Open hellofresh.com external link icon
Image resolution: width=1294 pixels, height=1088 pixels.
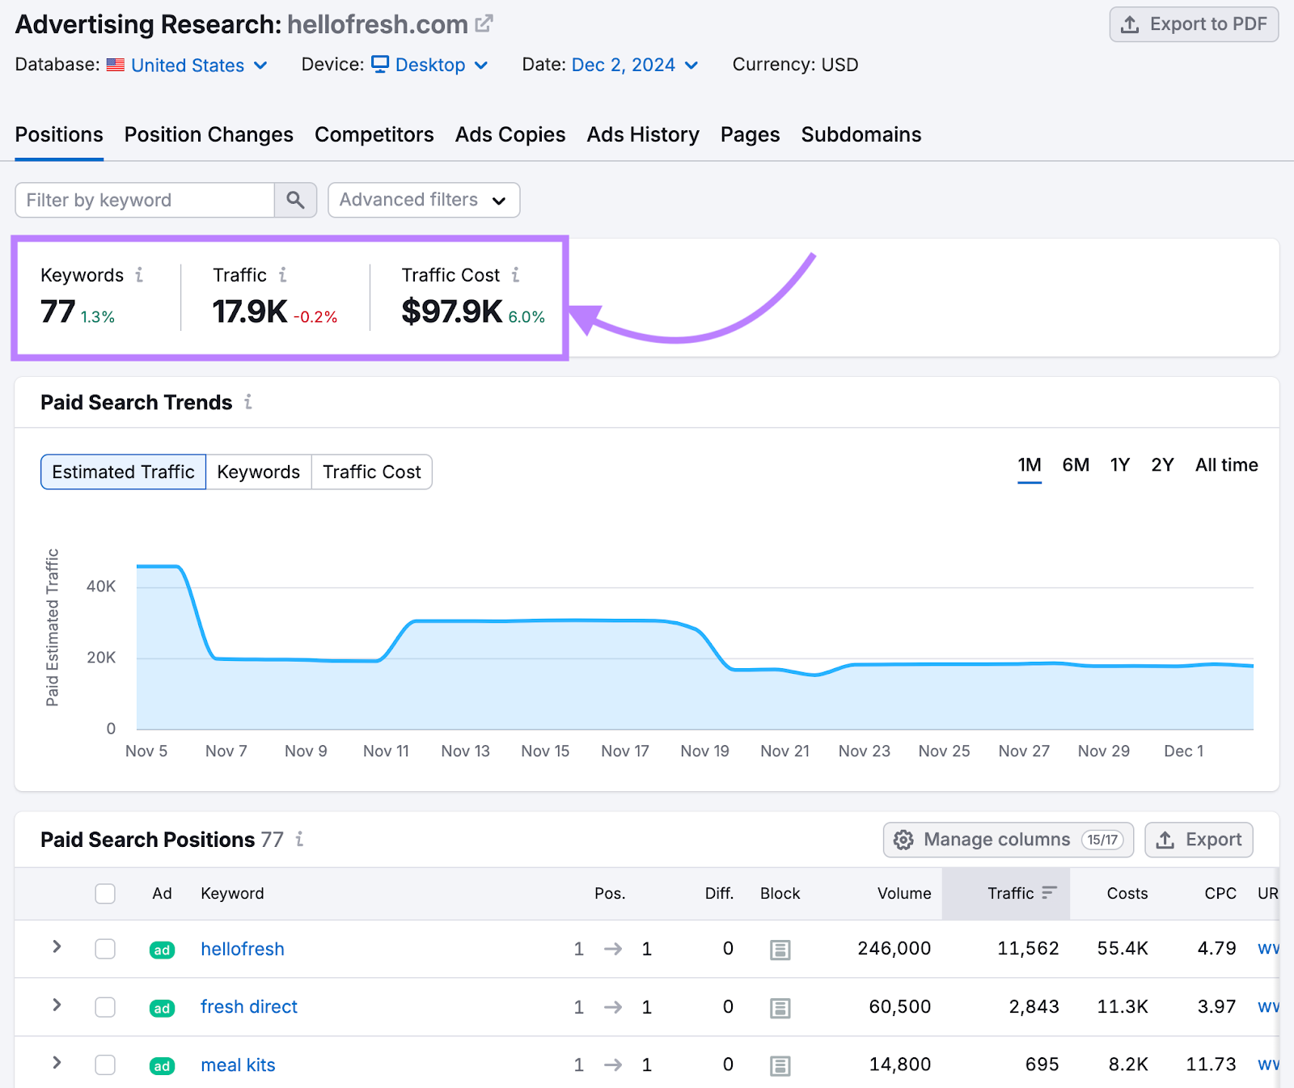pos(484,24)
